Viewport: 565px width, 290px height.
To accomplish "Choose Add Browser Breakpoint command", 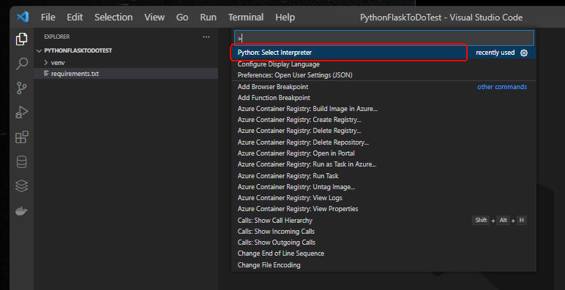I will click(x=383, y=87).
